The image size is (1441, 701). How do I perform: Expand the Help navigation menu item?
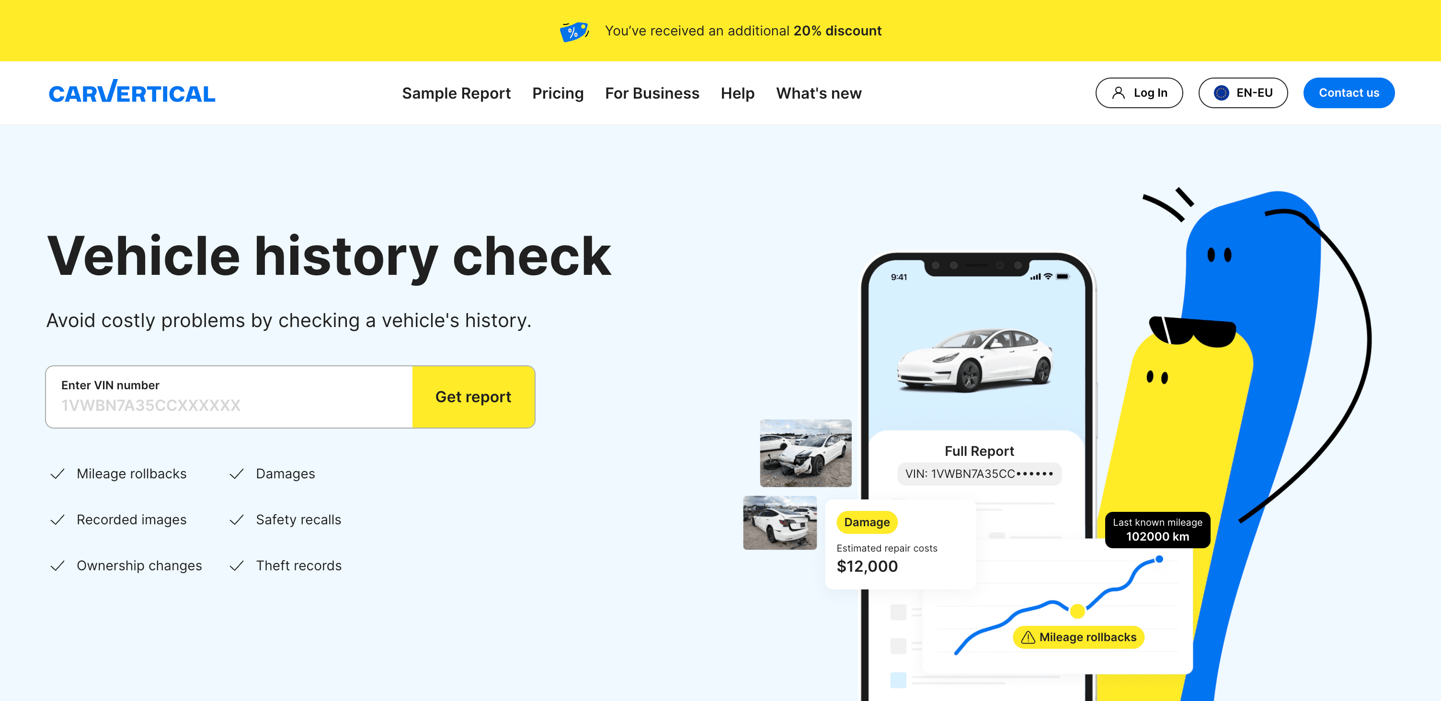[x=737, y=93]
